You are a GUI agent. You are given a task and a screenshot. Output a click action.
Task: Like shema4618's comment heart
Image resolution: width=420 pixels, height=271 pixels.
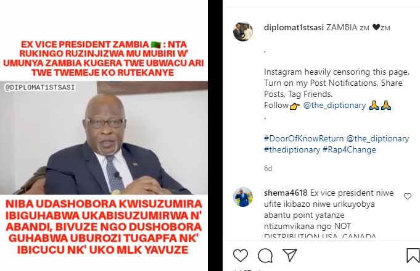click(x=408, y=196)
